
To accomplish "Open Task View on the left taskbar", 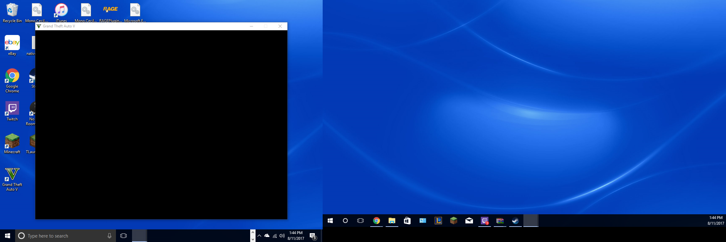I will [124, 236].
